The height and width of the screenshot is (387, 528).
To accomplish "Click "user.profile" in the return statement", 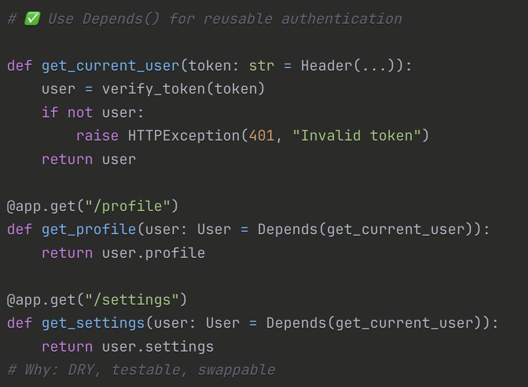I will [153, 253].
